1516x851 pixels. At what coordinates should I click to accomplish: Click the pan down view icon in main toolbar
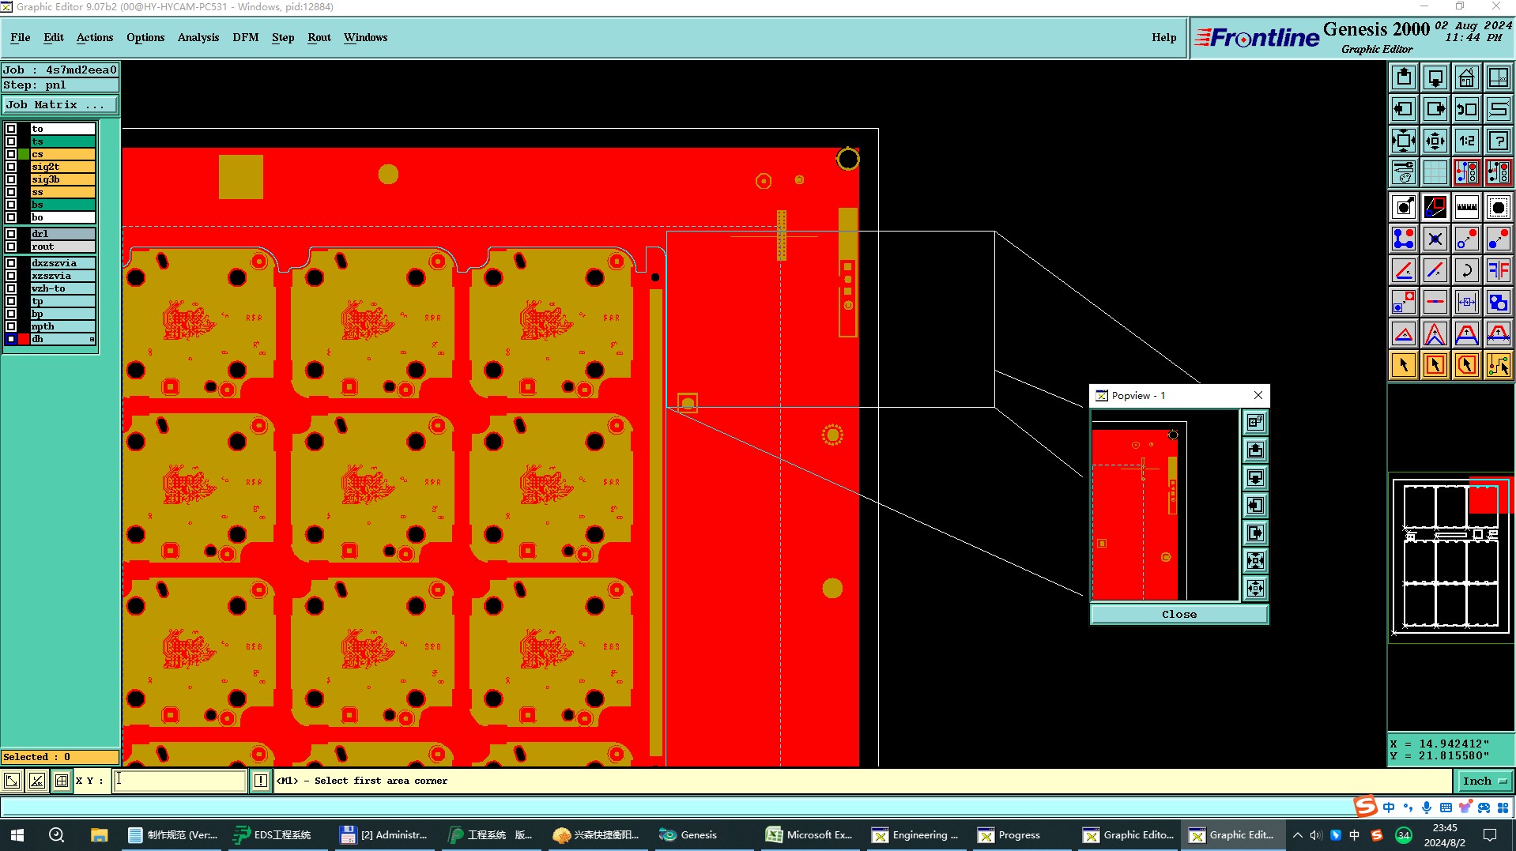coord(1435,77)
